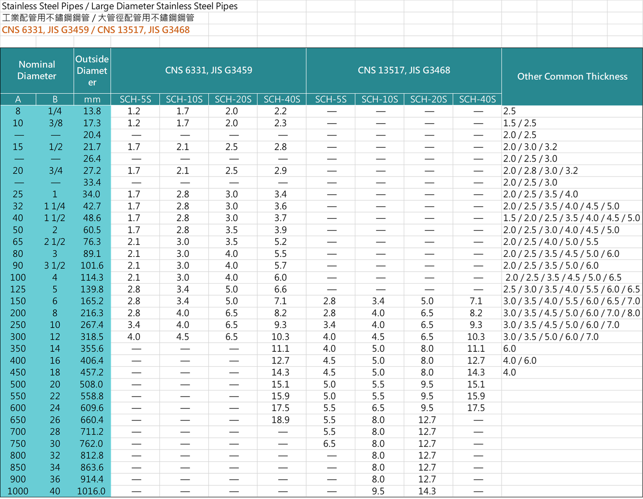This screenshot has height=499, width=643.
Task: Click outside diameter '114.3' cell
Action: tap(92, 277)
